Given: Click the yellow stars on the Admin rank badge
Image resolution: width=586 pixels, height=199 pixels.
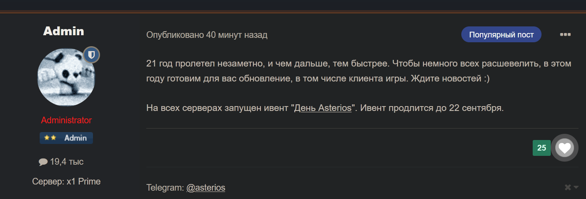Looking at the screenshot, I should click(x=50, y=138).
